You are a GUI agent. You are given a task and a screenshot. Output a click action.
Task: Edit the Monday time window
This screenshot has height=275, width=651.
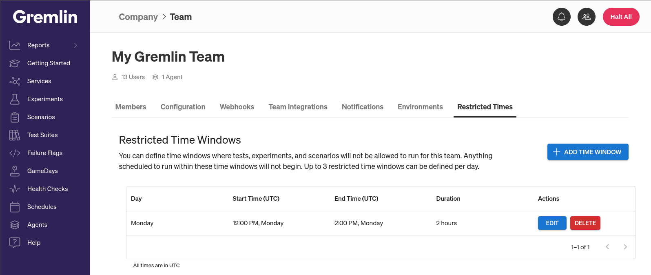coord(552,223)
